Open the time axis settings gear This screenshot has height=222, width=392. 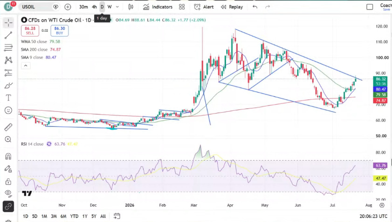382,205
